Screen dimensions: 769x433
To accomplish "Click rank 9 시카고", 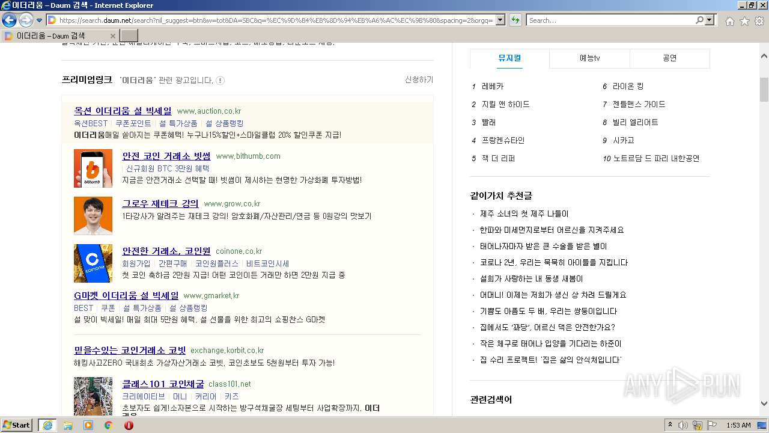I will (x=624, y=140).
